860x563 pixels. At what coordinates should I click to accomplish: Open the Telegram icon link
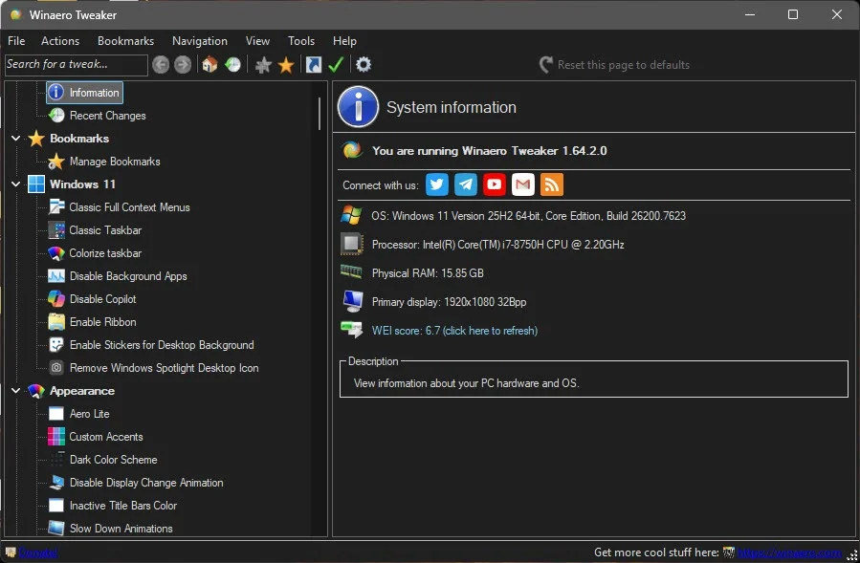click(x=466, y=184)
